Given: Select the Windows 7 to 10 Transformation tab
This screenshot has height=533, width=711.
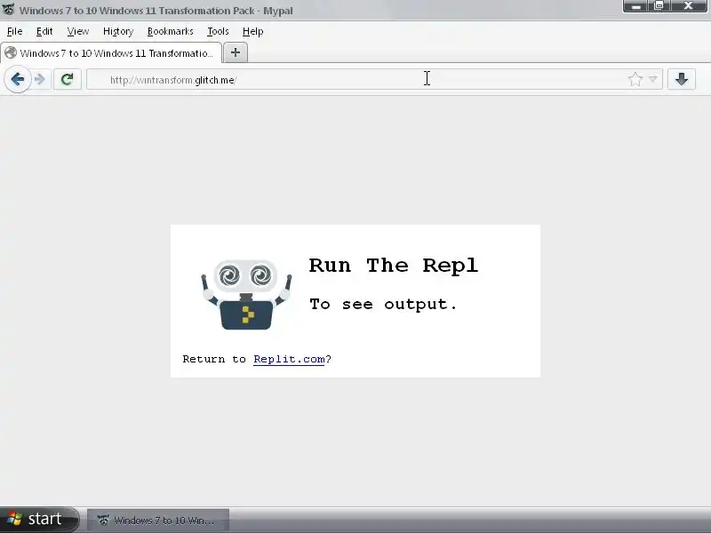Looking at the screenshot, I should (x=111, y=53).
